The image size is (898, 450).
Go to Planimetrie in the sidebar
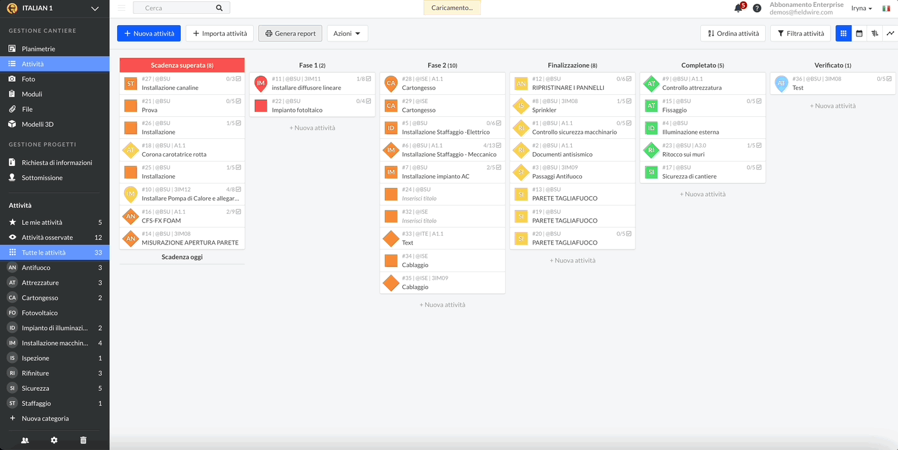click(x=38, y=49)
